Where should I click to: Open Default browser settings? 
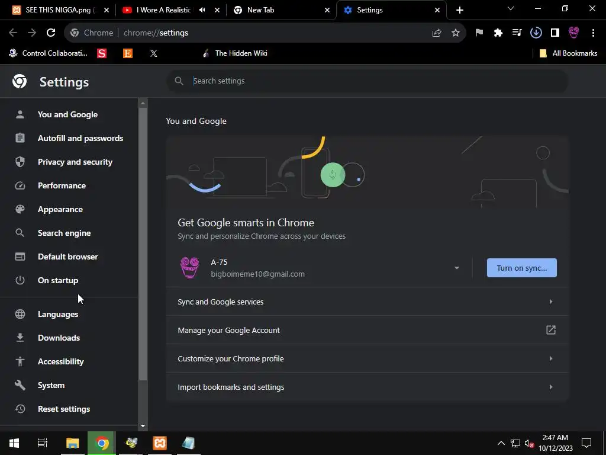[67, 257]
